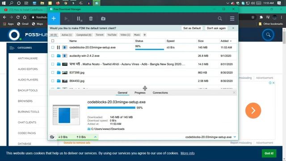Click the move to folder icon
This screenshot has height=161, width=286.
coord(103,19)
